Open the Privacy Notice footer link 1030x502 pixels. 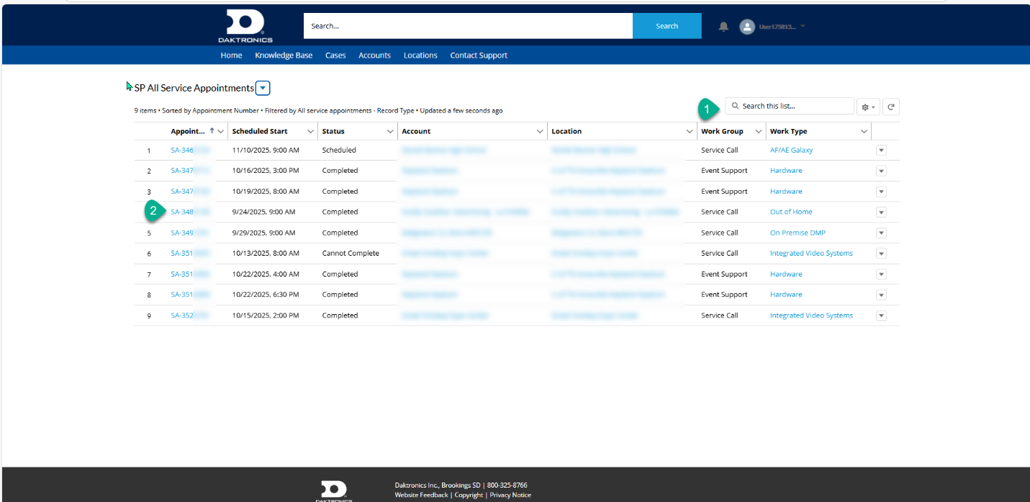(x=510, y=495)
